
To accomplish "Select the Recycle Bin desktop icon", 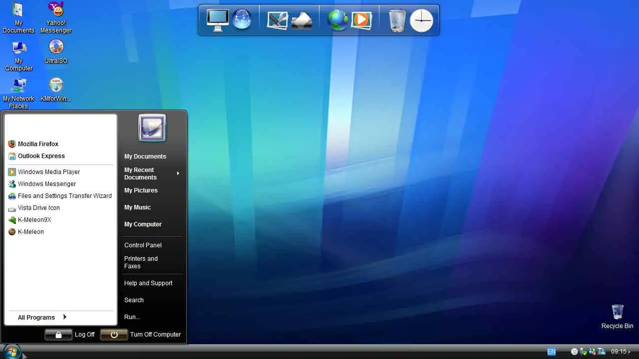I will click(x=617, y=317).
